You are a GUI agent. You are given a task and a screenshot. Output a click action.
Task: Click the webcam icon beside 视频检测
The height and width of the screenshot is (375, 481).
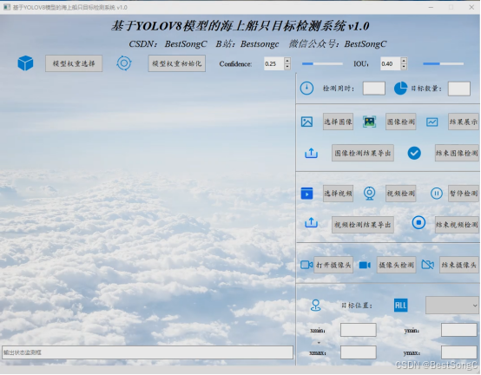[369, 194]
